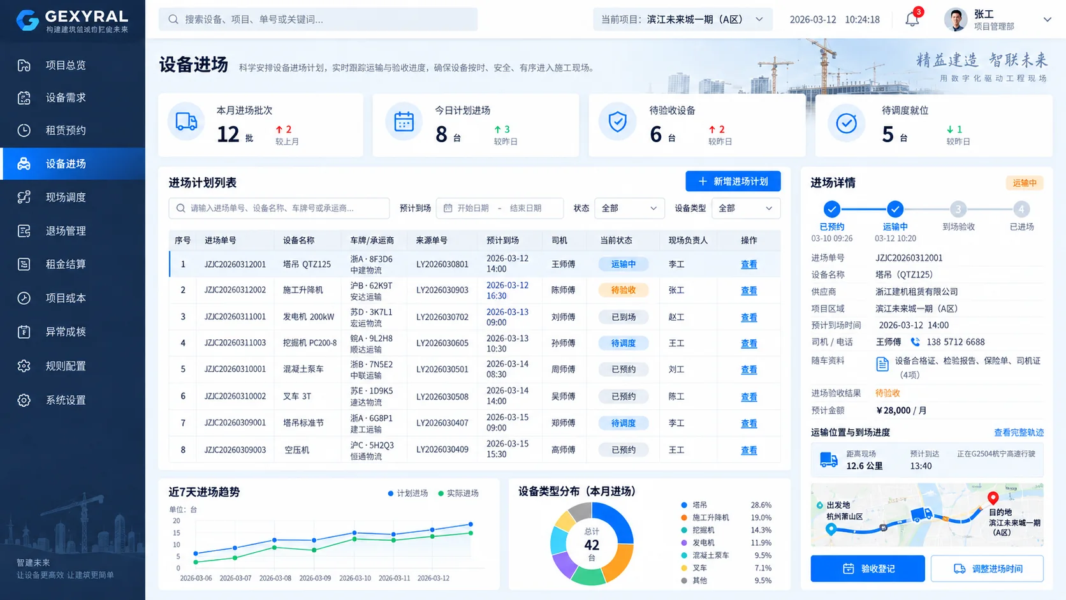This screenshot has height=600, width=1066.
Task: Click the 施工升降机 legend color dot
Action: 684,518
